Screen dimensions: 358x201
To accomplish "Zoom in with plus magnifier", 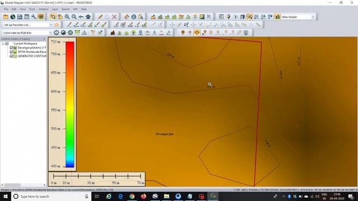I will tap(67, 17).
